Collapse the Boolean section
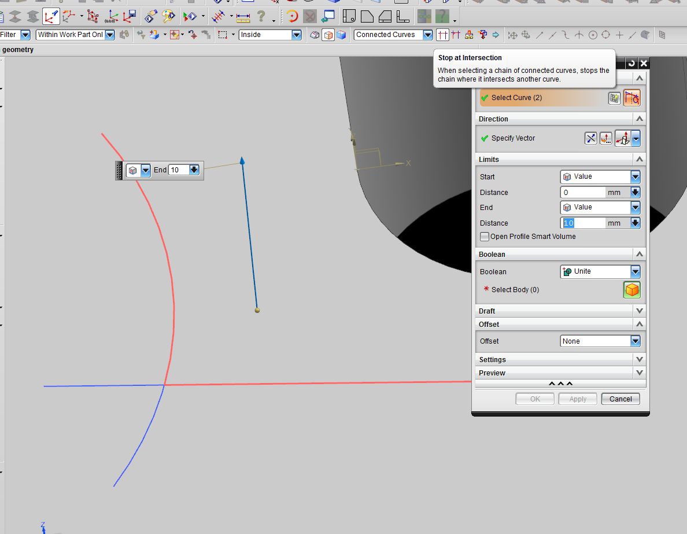 tap(639, 255)
